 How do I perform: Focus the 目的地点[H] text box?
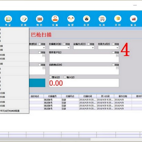(84, 71)
